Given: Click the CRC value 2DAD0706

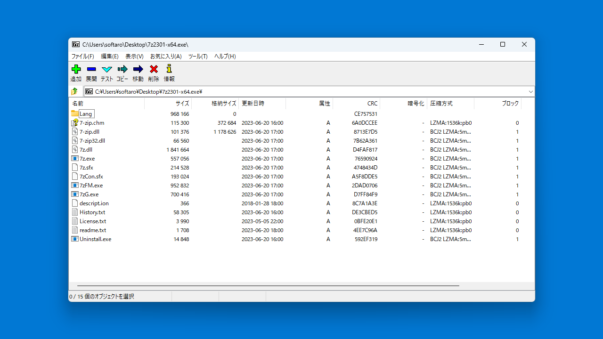Looking at the screenshot, I should [365, 186].
